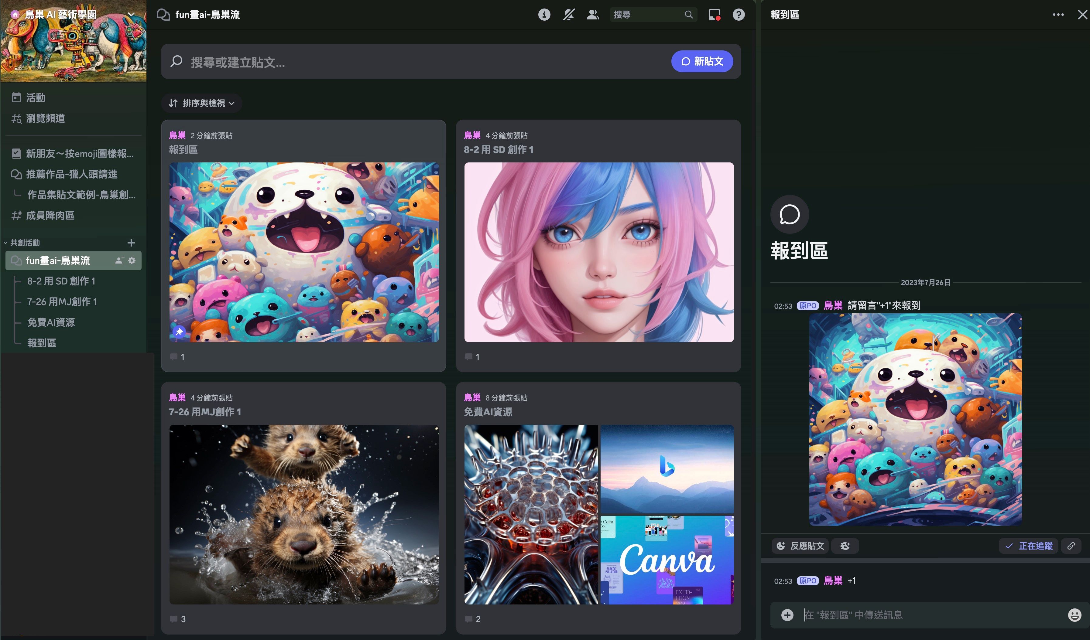
Task: Open the 7-26 用MJ創作 1 otter post thumbnail
Action: [304, 514]
